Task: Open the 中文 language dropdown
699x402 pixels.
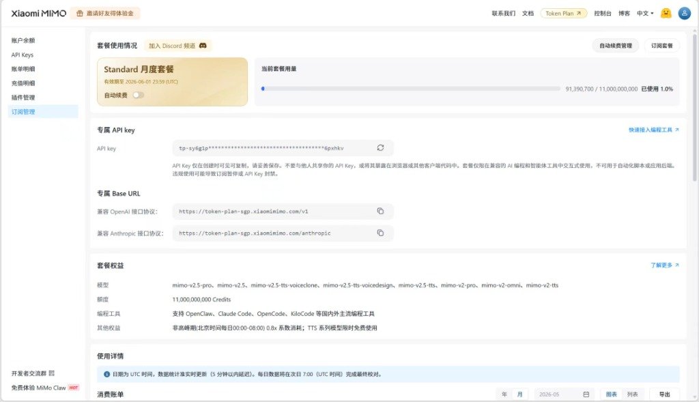Action: tap(645, 14)
